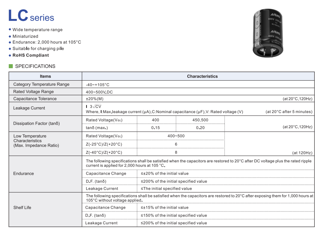Click the Shelf Life row label
The height and width of the screenshot is (233, 322).
[22, 207]
